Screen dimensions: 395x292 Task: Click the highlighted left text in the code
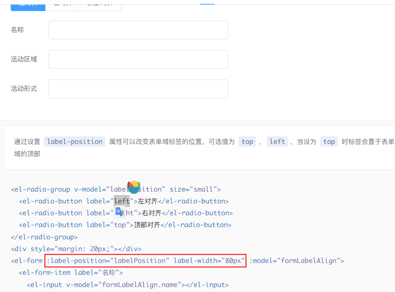(121, 201)
